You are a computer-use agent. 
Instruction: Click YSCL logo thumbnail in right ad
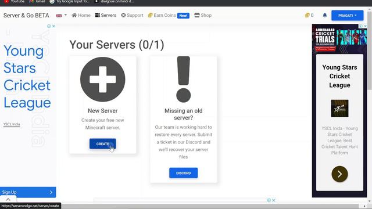[339, 109]
